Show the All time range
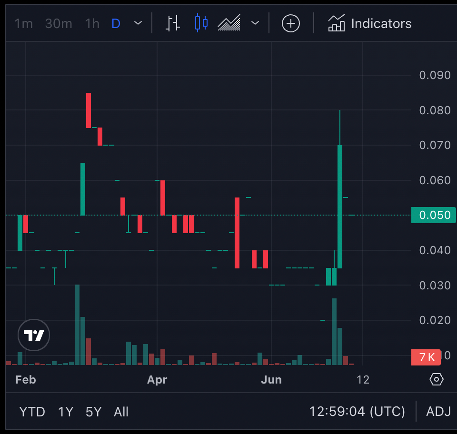This screenshot has height=434, width=457. 121,412
